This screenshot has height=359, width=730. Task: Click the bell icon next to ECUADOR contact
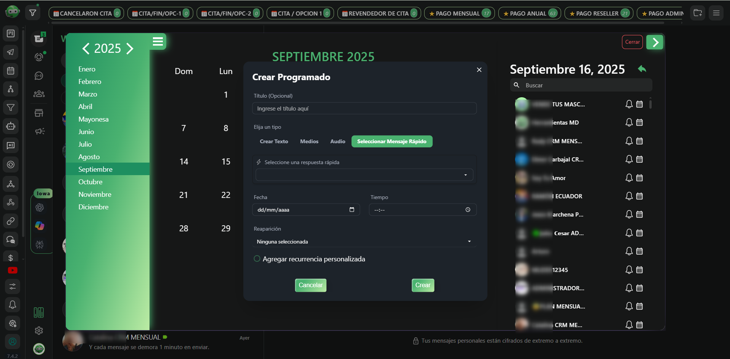click(629, 196)
